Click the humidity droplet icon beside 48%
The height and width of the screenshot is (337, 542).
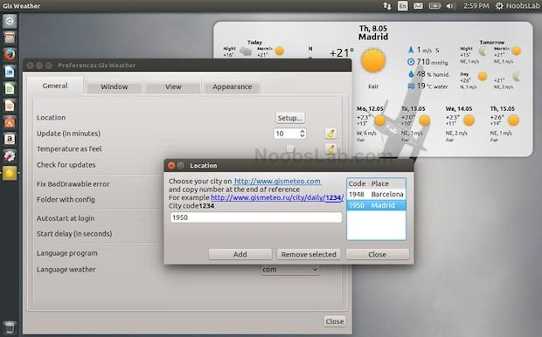pos(411,74)
